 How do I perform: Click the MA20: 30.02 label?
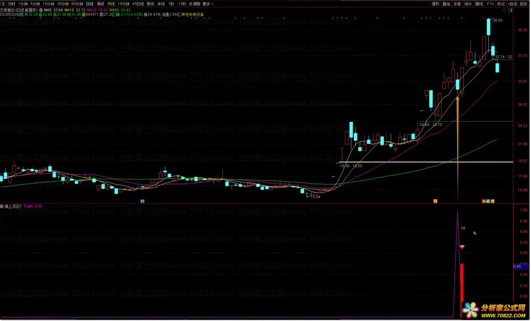97,10
